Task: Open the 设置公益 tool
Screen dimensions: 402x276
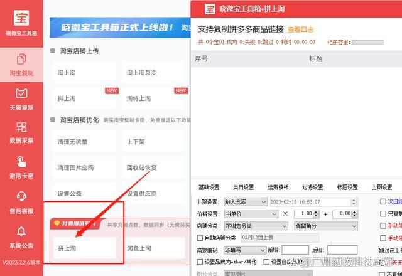Action: 84,194
